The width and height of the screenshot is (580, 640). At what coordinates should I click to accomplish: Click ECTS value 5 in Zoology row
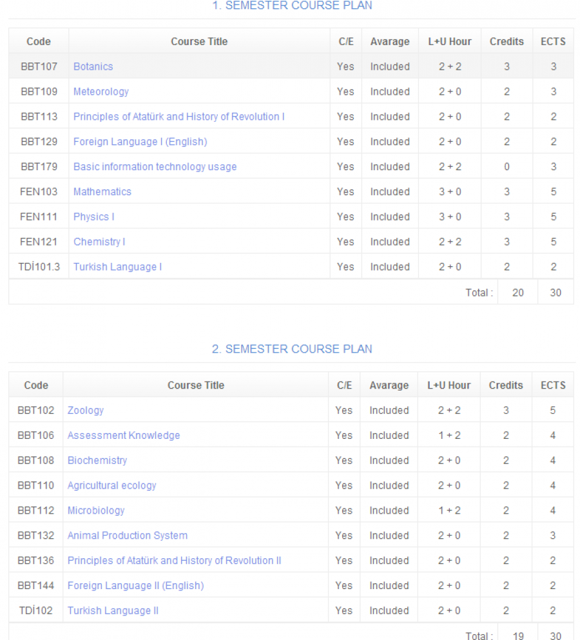553,410
